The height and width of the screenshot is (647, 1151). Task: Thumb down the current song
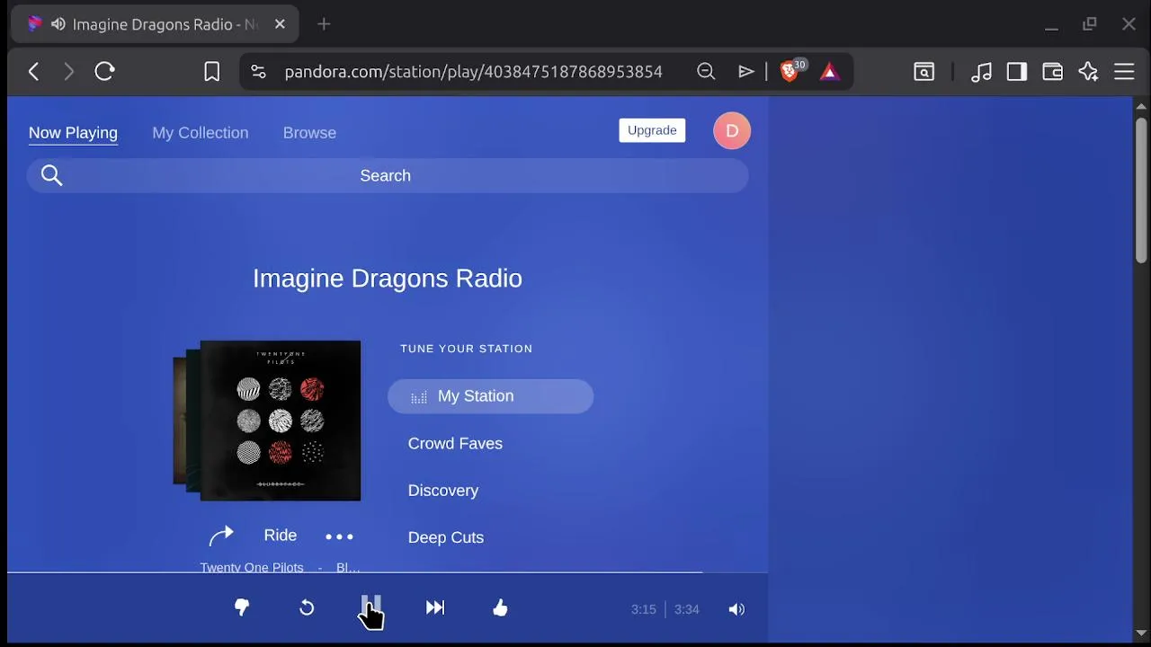242,608
